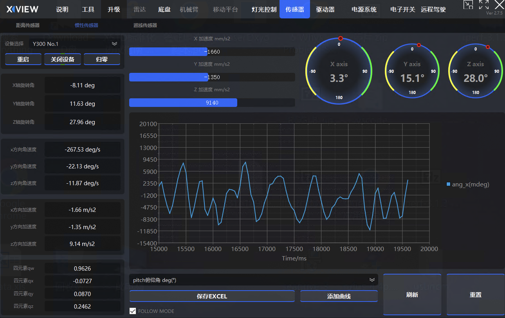The width and height of the screenshot is (505, 318).
Task: Click the 刷新 button
Action: tap(412, 295)
